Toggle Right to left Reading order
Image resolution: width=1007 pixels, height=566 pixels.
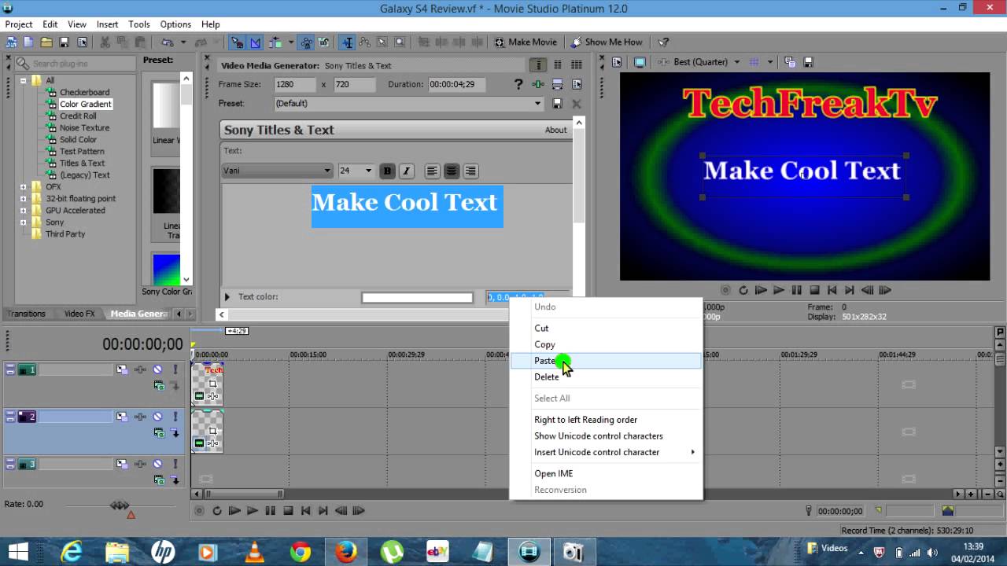click(x=606, y=420)
